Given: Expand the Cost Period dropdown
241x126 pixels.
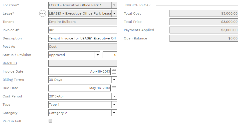Looking at the screenshot, I should (114, 96).
